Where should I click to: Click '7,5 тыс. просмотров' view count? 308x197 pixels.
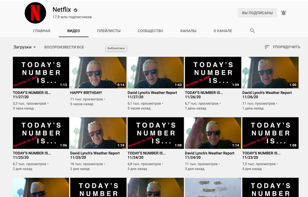tap(259, 164)
